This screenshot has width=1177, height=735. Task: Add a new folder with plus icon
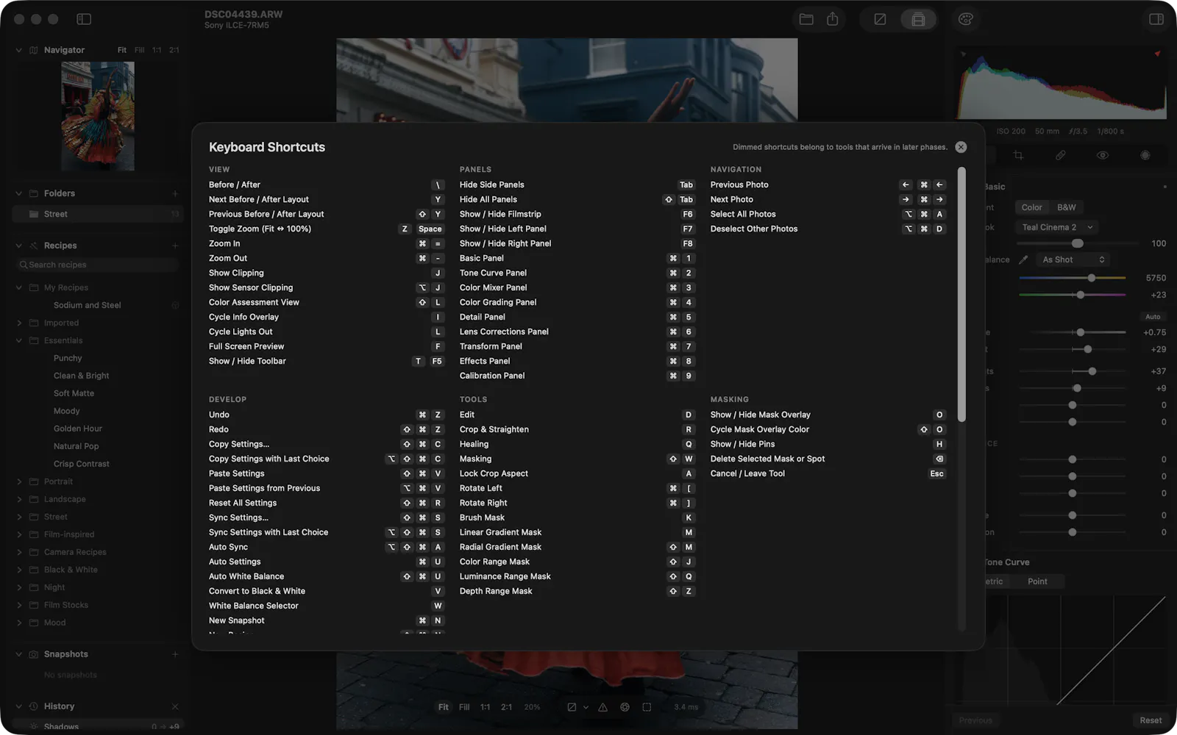pos(175,193)
